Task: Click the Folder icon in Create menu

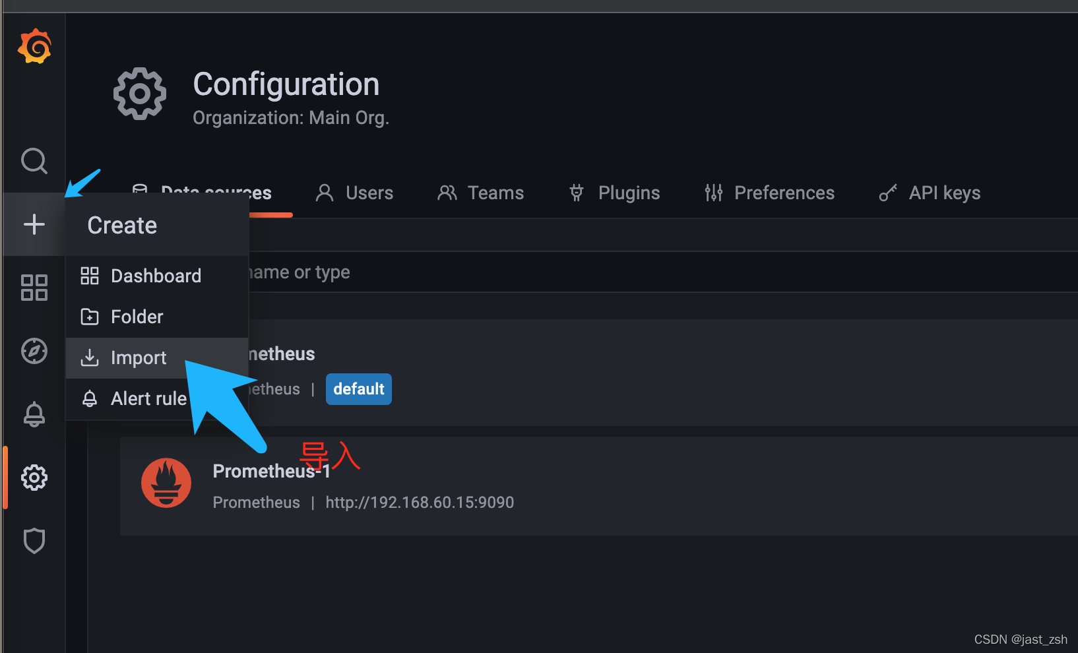Action: click(90, 317)
